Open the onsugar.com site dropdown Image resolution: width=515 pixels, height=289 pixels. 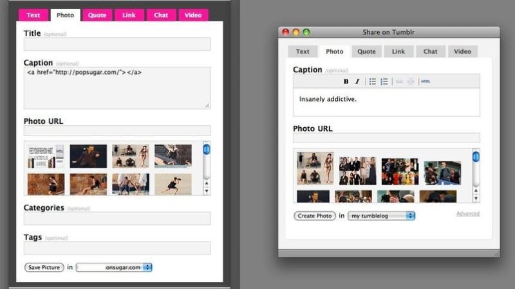point(114,267)
